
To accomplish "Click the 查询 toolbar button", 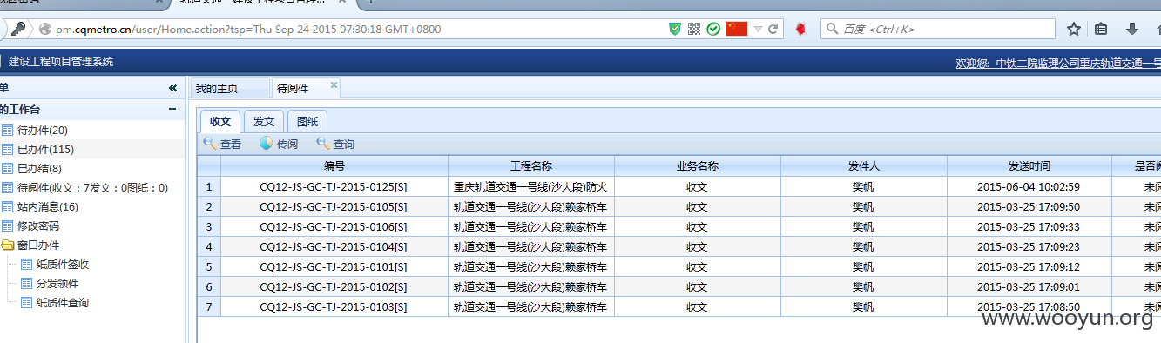I will pyautogui.click(x=335, y=144).
